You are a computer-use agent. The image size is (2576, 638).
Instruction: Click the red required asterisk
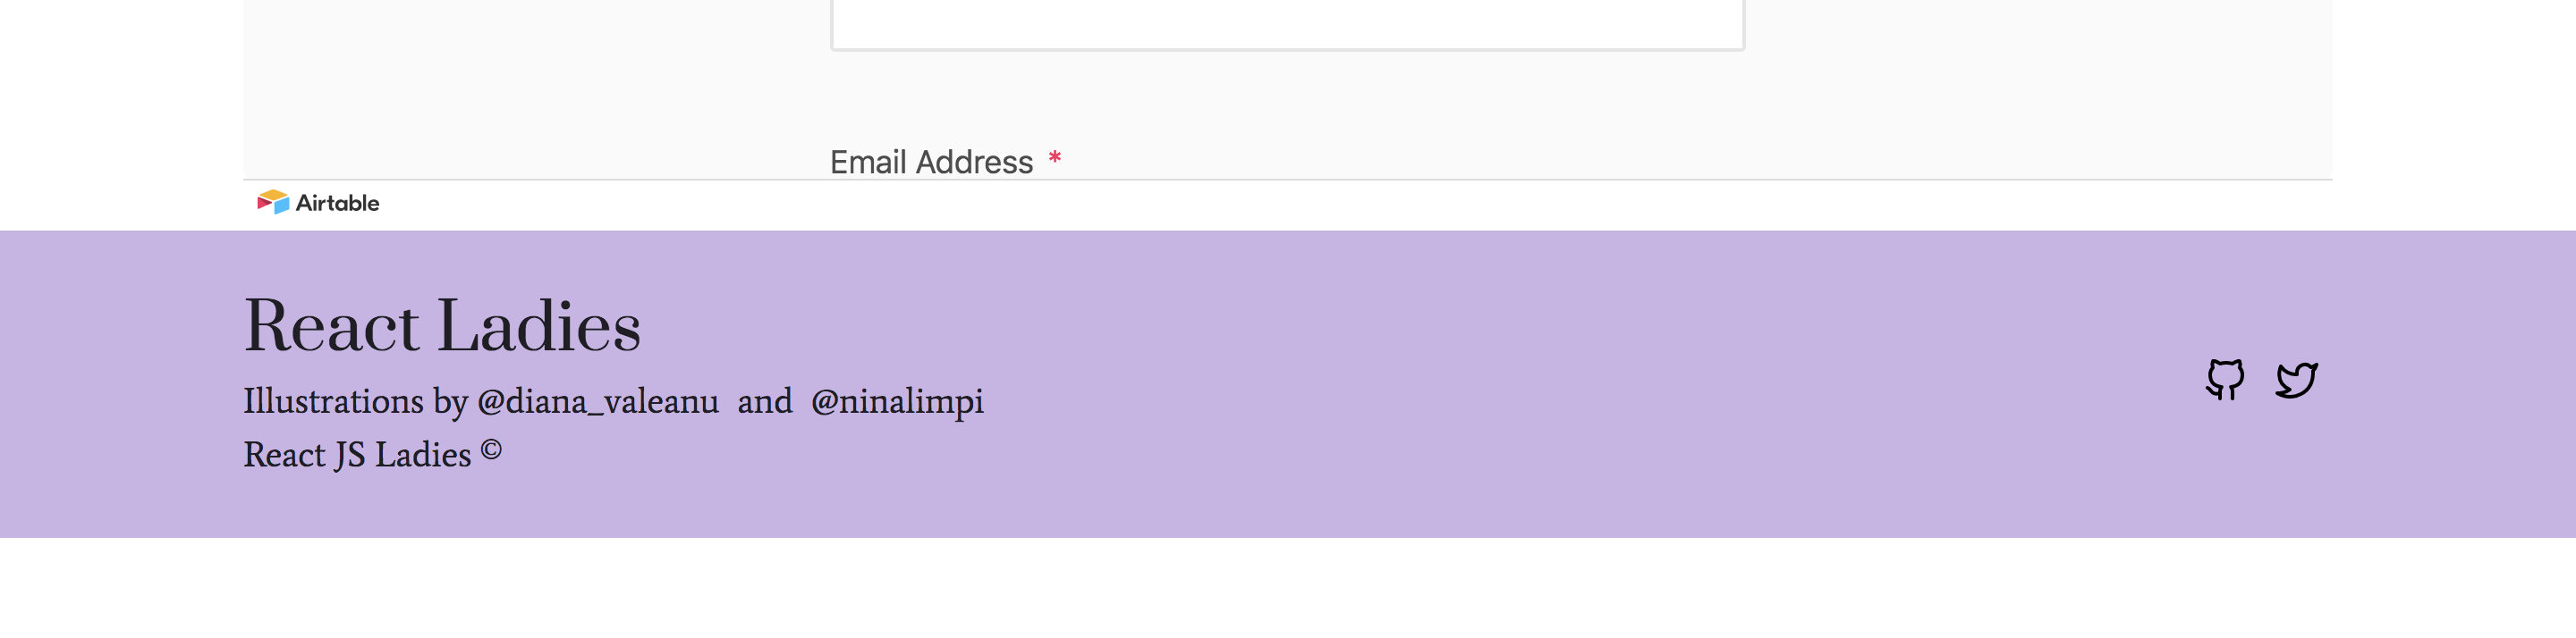pyautogui.click(x=1054, y=158)
